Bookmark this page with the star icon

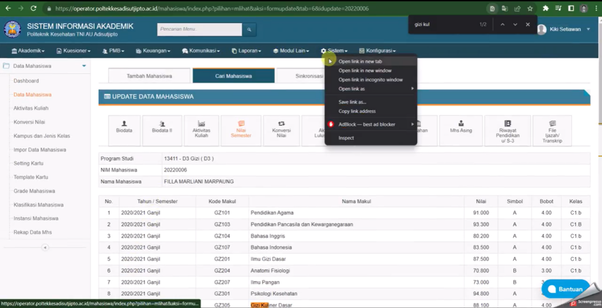[x=530, y=9]
